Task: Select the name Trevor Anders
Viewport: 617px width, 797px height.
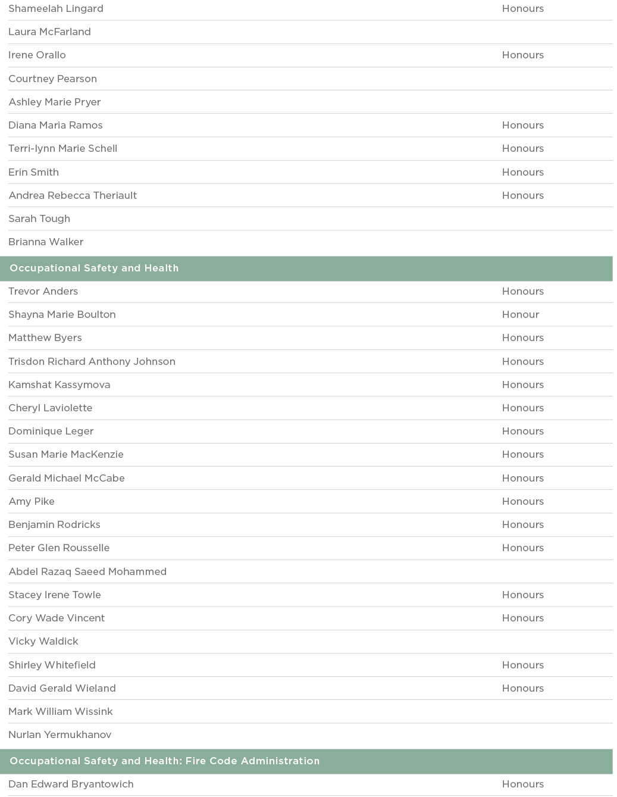Action: pyautogui.click(x=43, y=292)
